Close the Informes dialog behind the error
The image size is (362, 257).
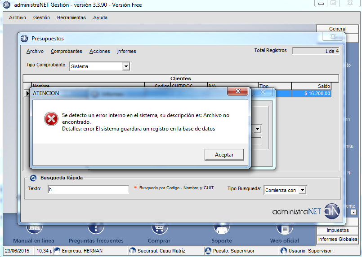coord(263,92)
